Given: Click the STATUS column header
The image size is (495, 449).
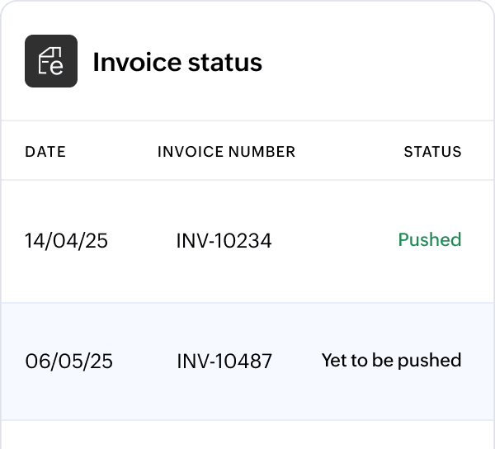Looking at the screenshot, I should coord(432,152).
